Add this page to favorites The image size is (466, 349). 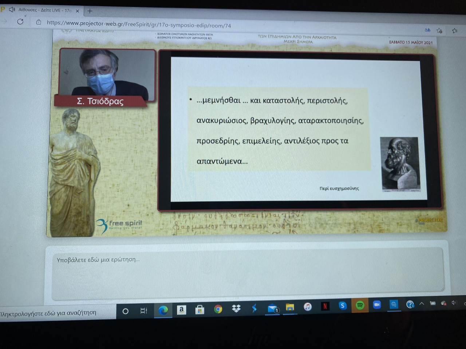pyautogui.click(x=439, y=31)
